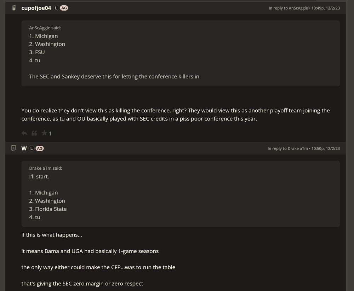Click the 10:50p, 12/2/23 post timestamp
Screen dimensions: 354x291
coord(326,149)
